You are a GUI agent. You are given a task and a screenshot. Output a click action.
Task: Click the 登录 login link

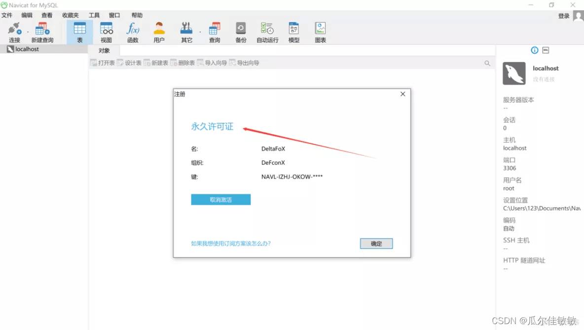pos(563,16)
